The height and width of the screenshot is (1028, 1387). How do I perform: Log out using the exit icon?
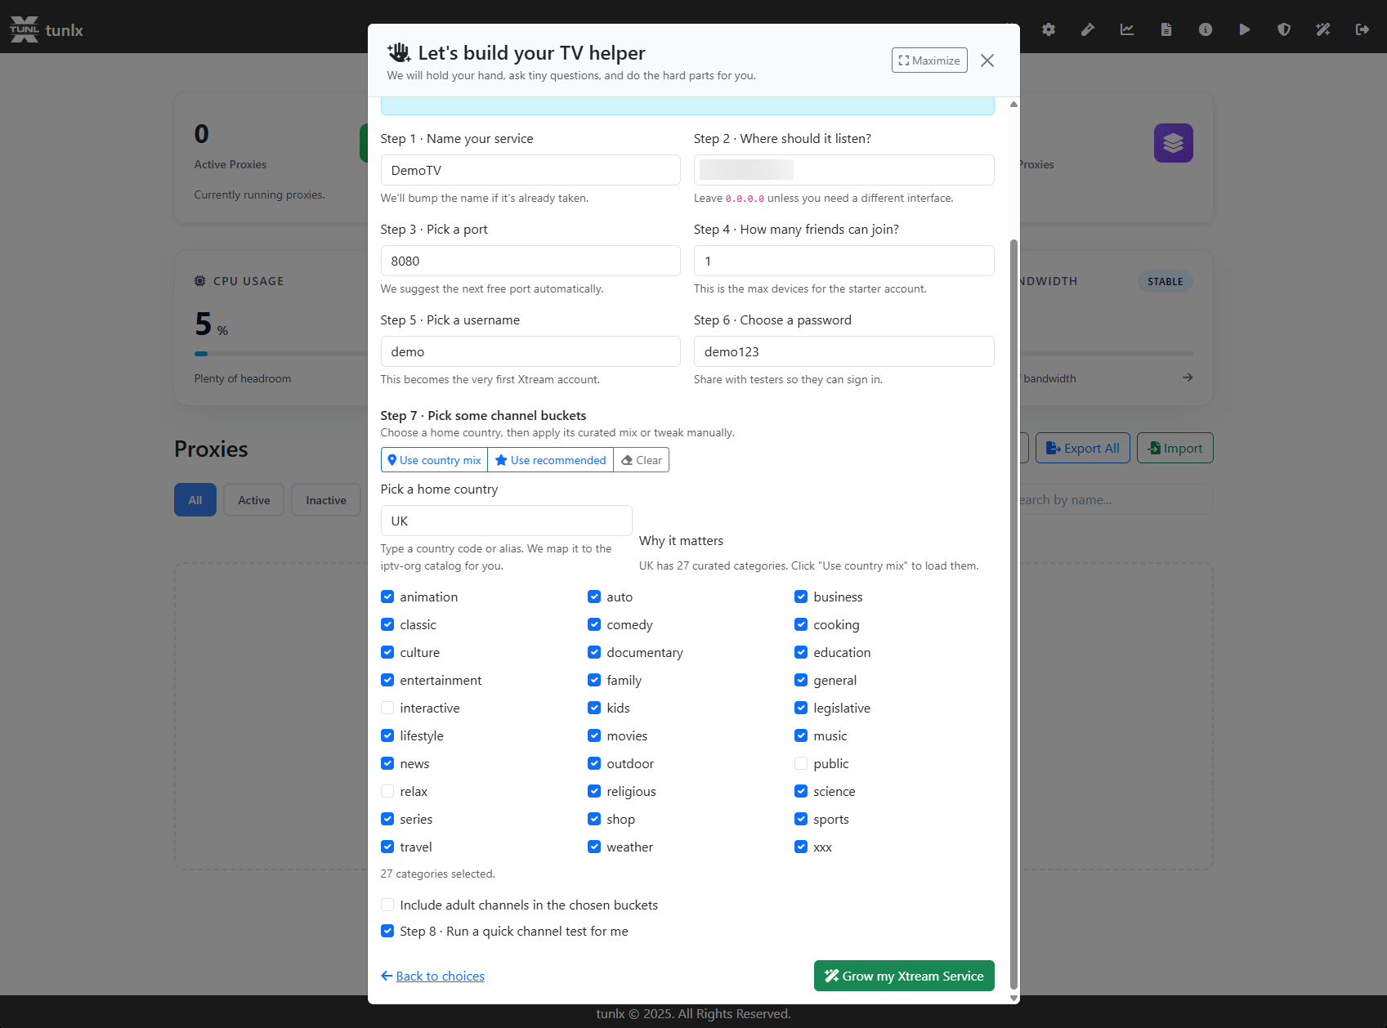point(1362,29)
